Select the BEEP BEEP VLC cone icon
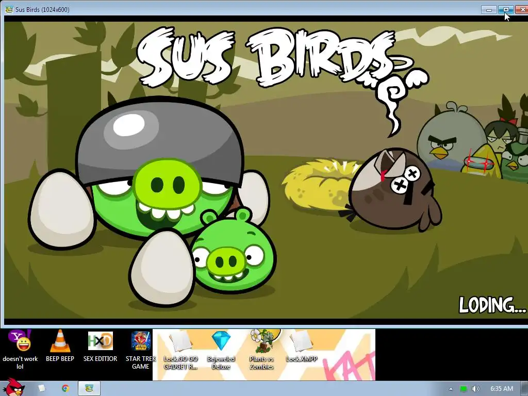Viewport: 528px width, 396px height. coord(60,346)
